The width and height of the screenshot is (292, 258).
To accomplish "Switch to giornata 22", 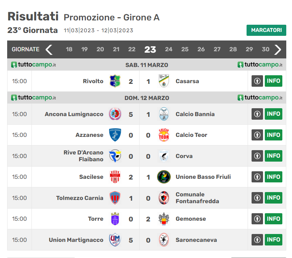I will [132, 49].
